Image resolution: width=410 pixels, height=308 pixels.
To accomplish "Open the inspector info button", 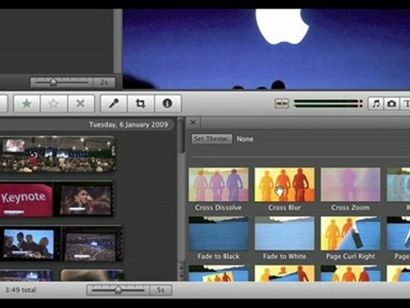I will click(167, 104).
